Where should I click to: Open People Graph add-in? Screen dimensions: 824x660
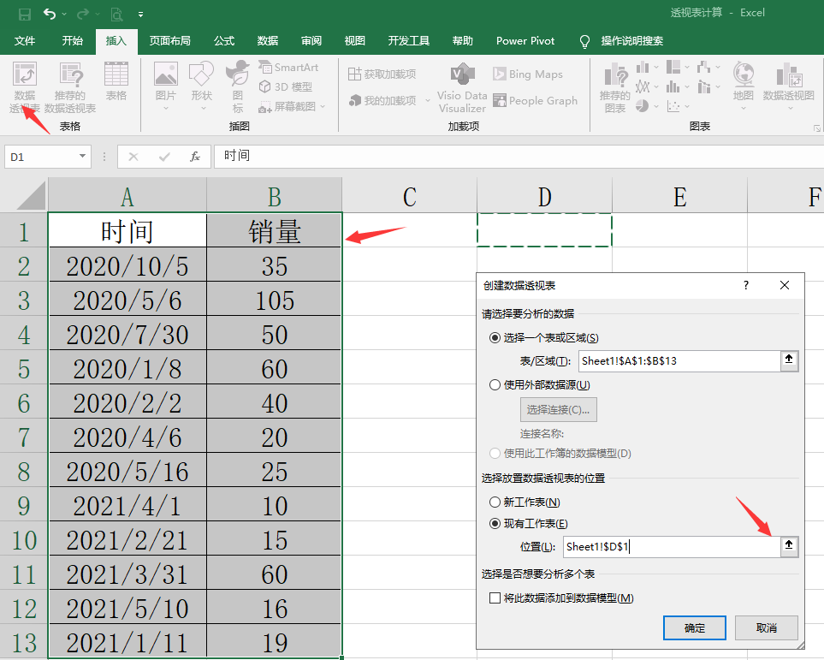pyautogui.click(x=535, y=100)
